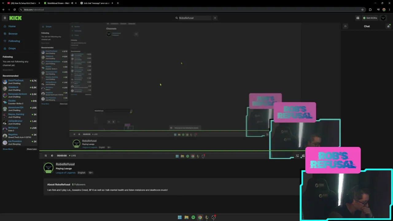Open DeenTheGreat recommended channel
Screen dimensions: 393x221
[x=19, y=82]
